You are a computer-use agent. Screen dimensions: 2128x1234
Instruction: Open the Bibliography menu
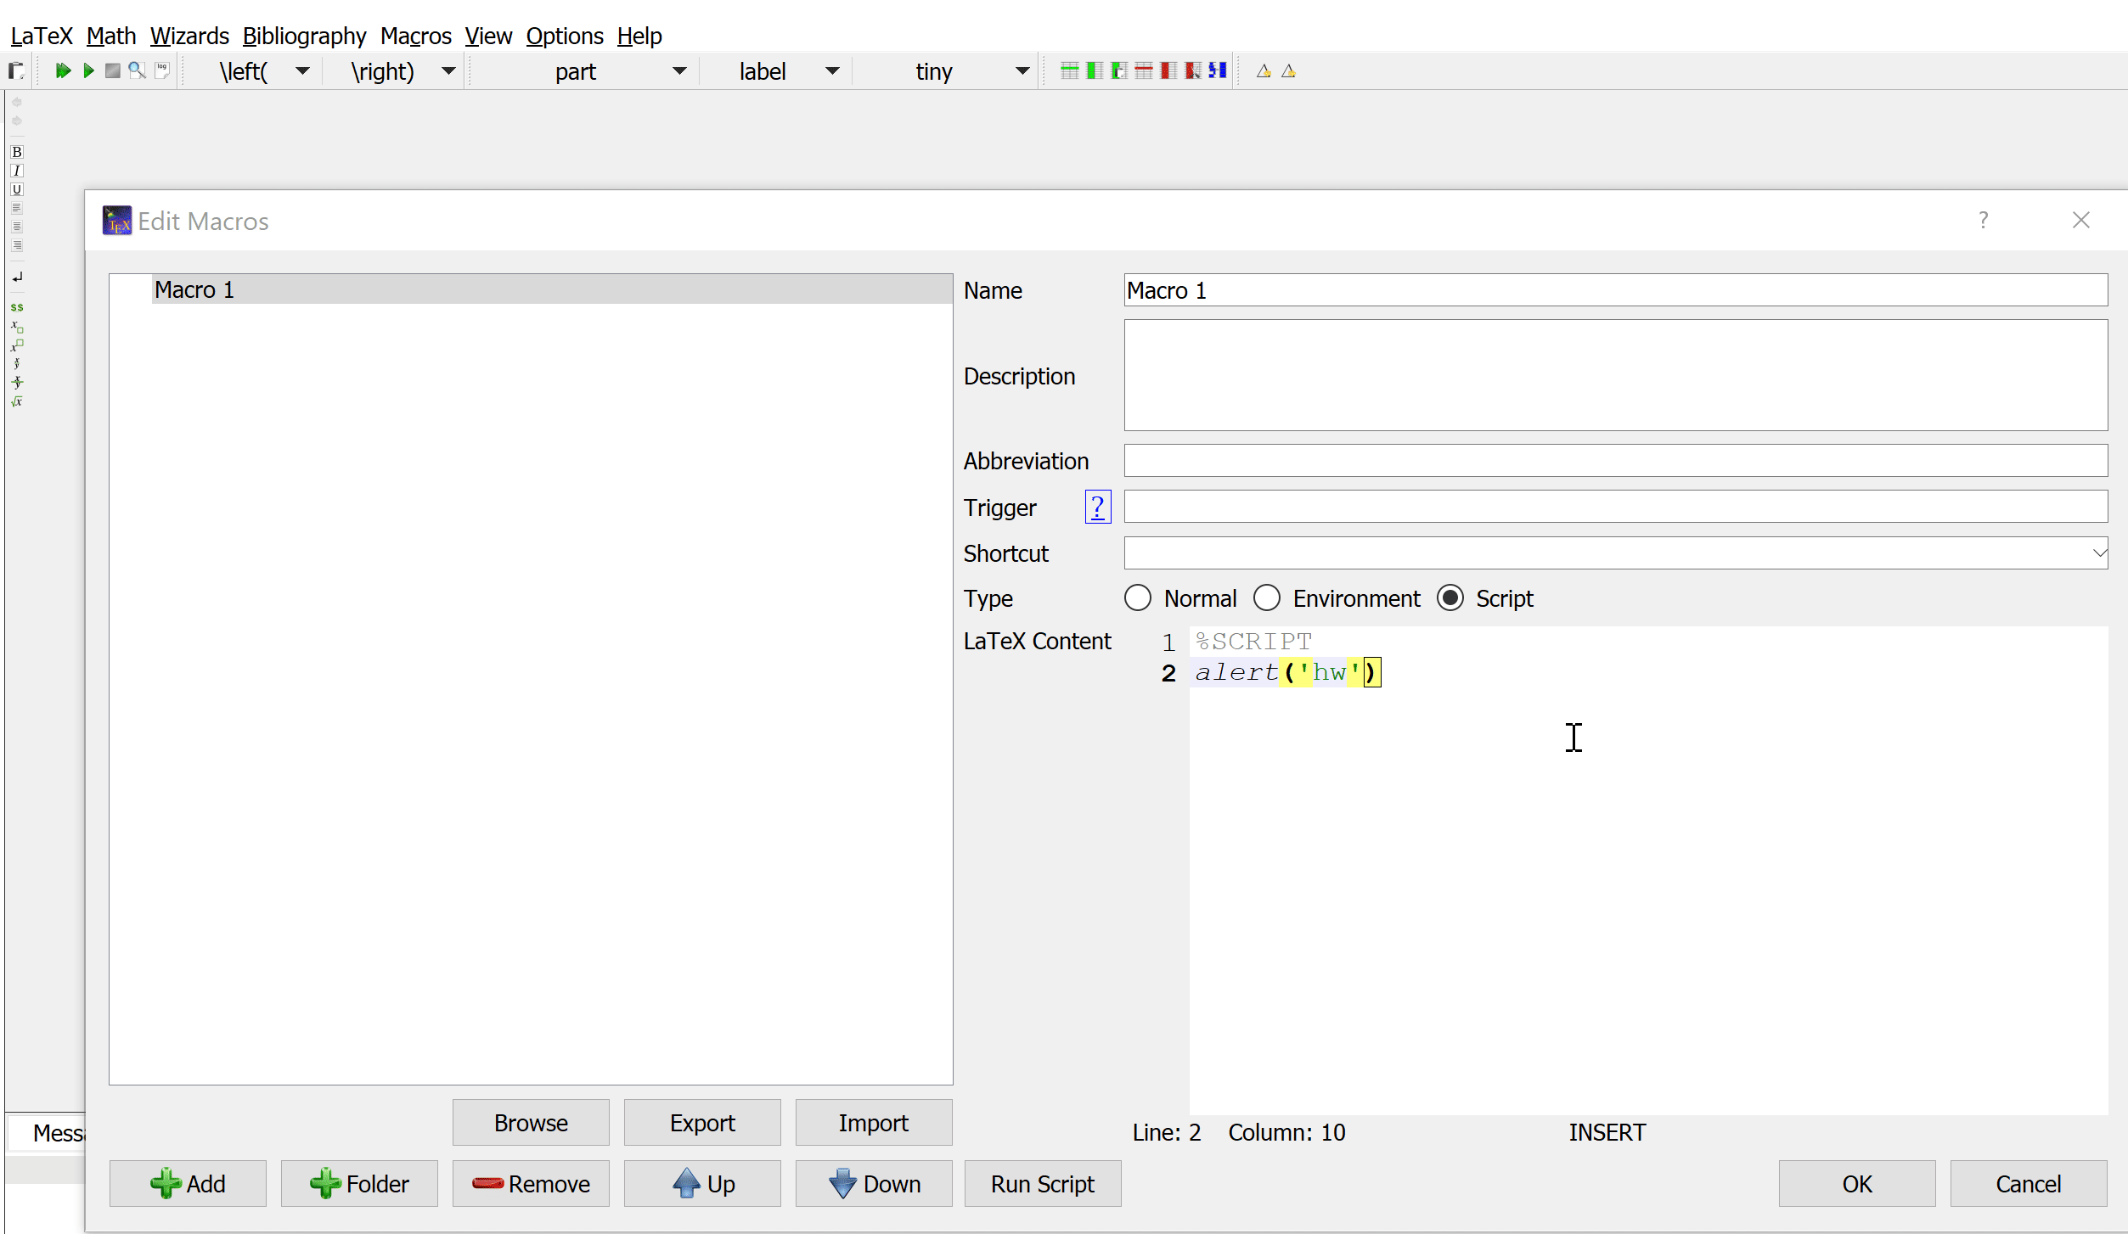tap(305, 36)
